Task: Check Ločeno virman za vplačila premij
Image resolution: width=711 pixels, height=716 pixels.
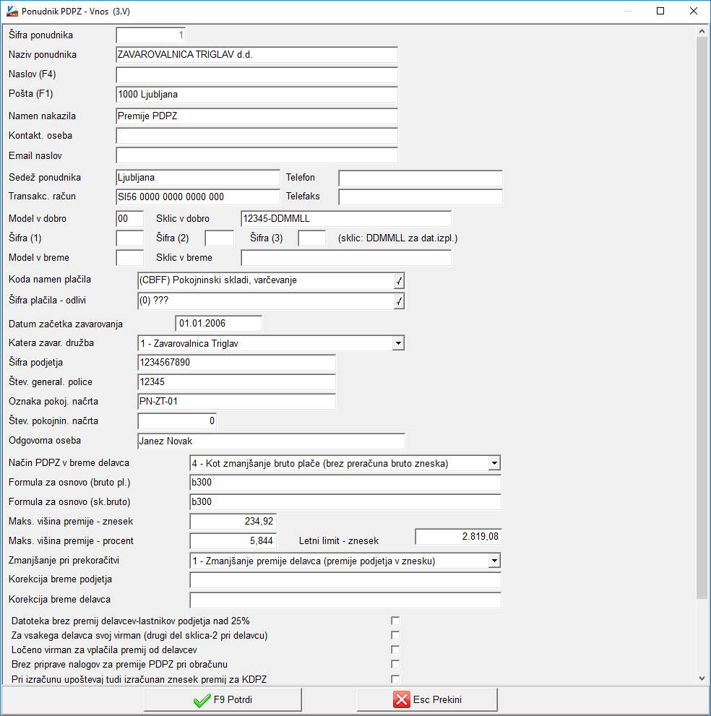Action: 395,650
